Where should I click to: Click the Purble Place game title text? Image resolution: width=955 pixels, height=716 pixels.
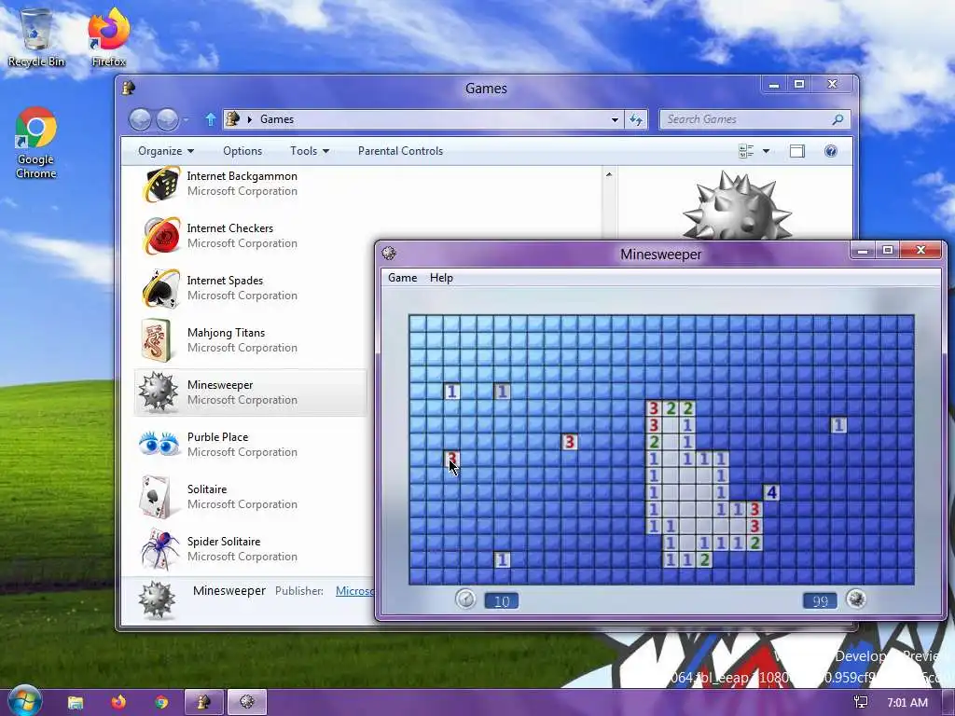[217, 437]
